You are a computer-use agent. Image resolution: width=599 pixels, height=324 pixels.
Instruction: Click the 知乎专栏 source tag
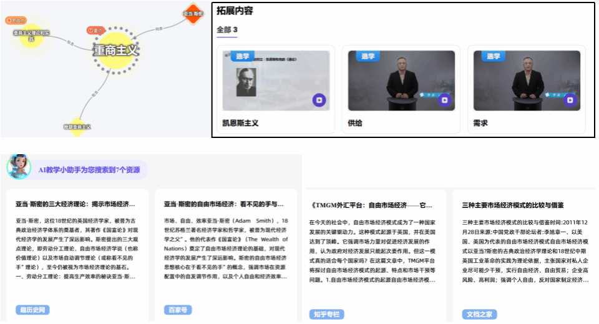click(326, 314)
